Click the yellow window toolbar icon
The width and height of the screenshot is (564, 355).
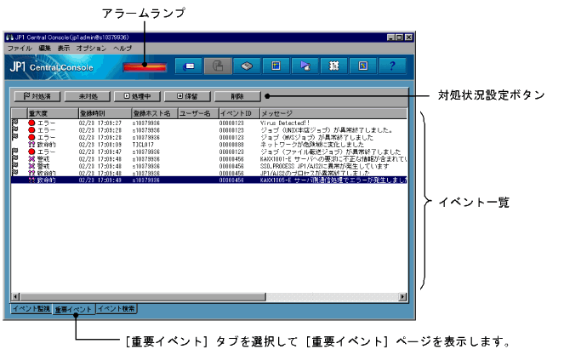pos(276,66)
